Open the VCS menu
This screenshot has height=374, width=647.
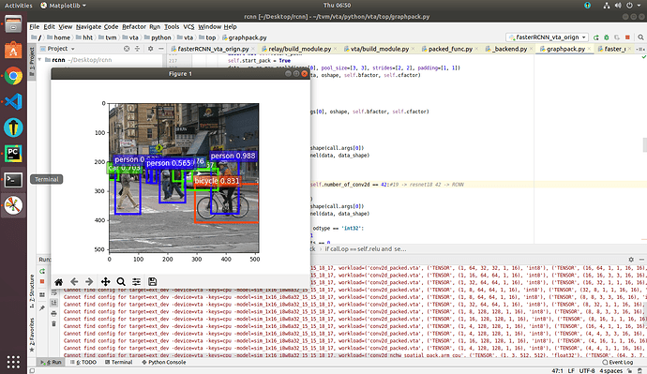tap(188, 27)
